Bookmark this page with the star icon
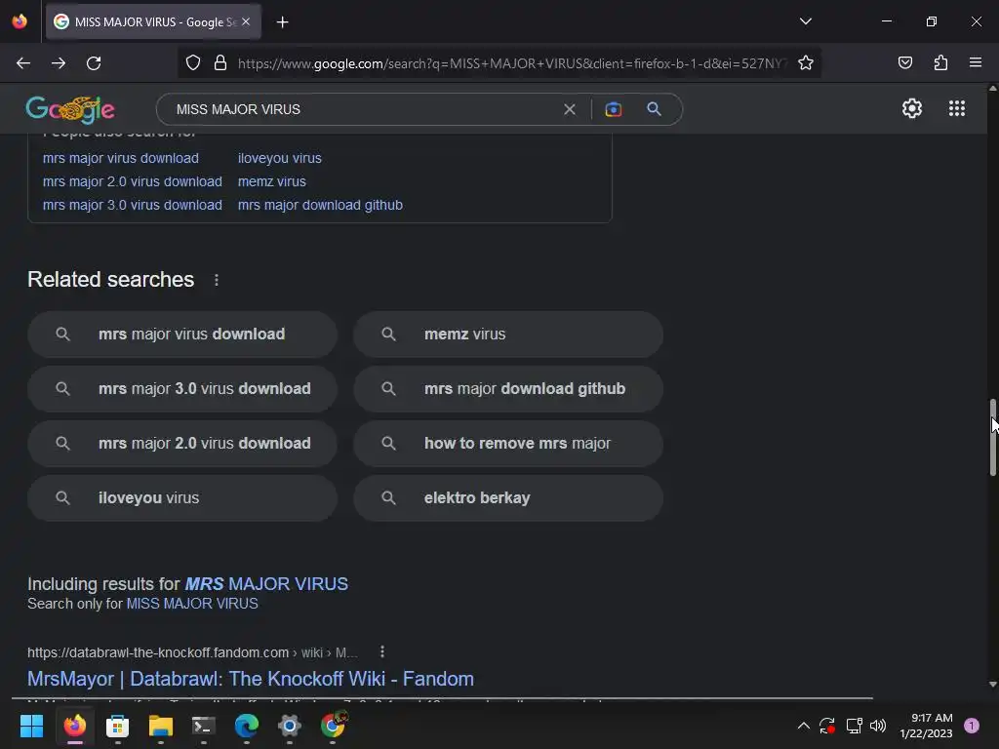This screenshot has height=749, width=999. (806, 63)
